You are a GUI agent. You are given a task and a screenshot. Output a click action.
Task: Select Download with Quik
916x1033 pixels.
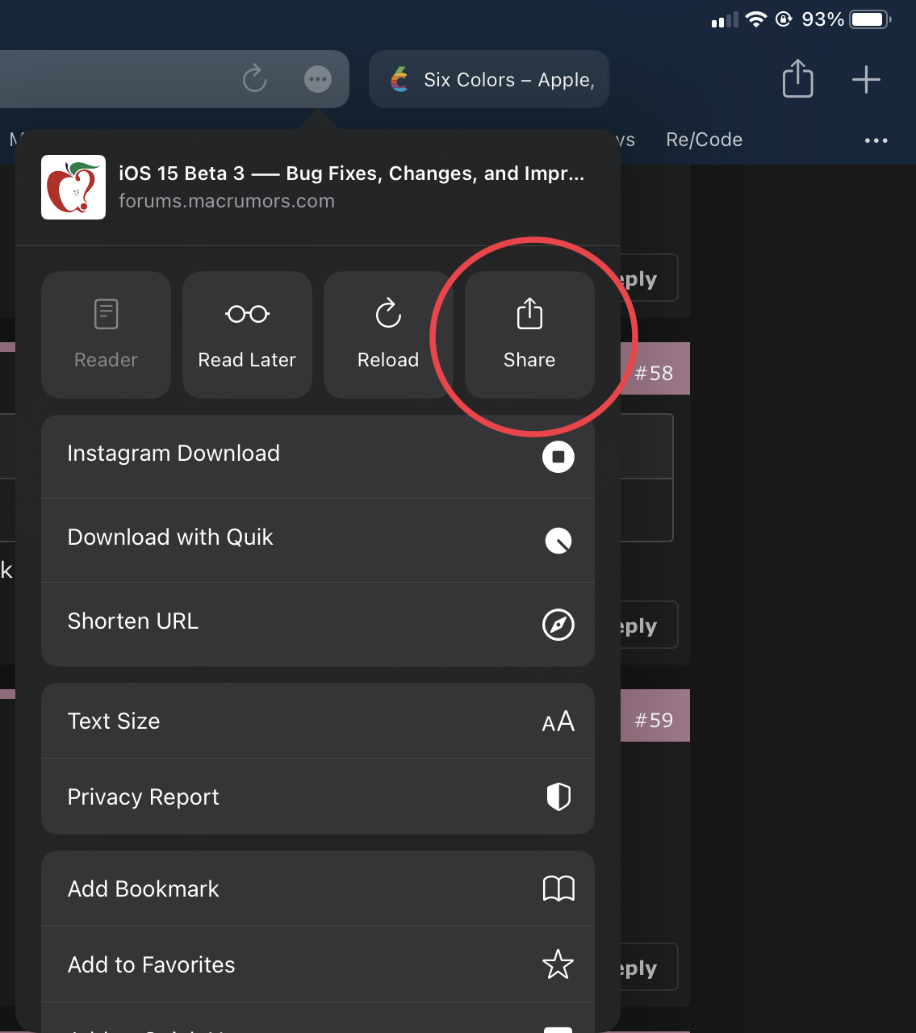point(318,541)
